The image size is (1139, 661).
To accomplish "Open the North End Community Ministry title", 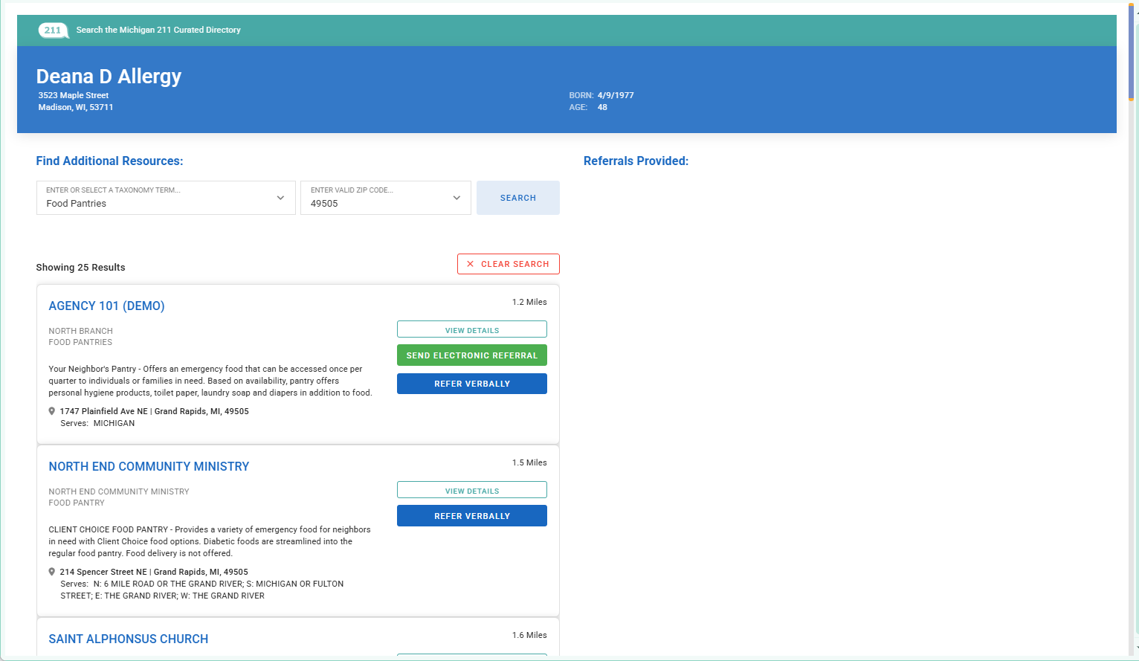I will click(149, 466).
